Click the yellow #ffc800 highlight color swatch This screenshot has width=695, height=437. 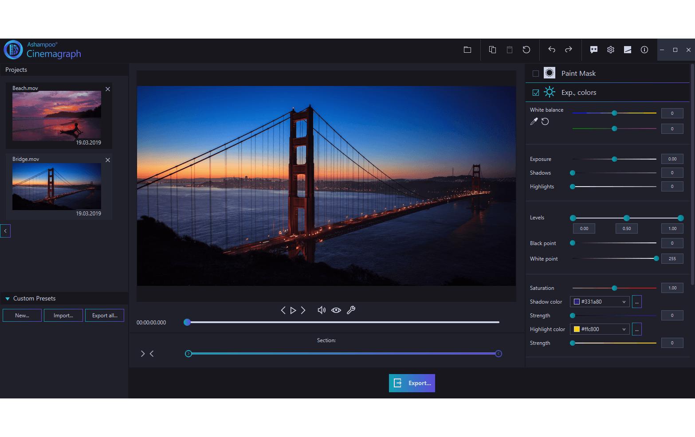576,329
